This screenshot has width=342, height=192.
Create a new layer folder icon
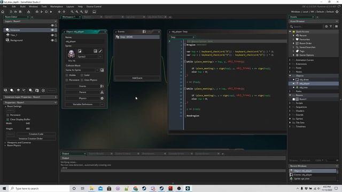37,90
